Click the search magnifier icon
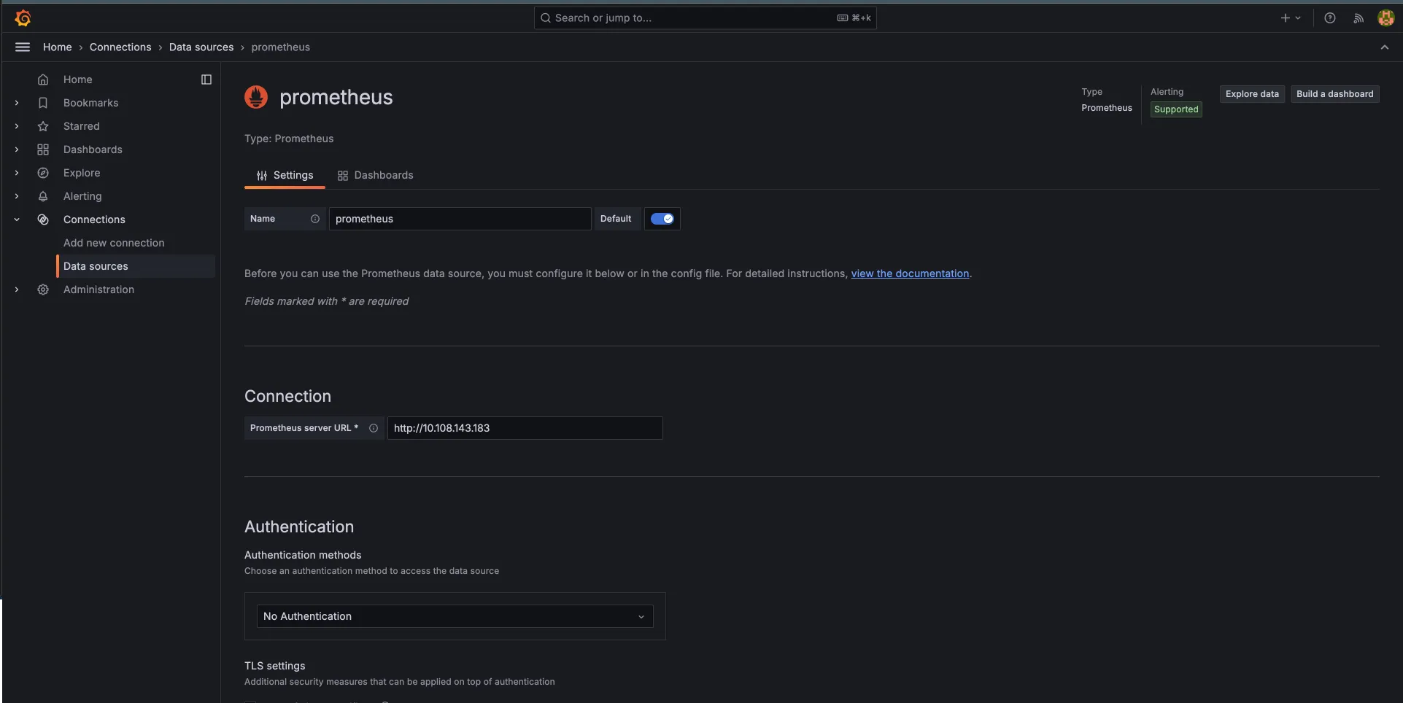 coord(545,18)
